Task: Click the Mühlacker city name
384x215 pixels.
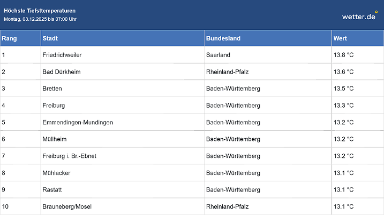Action: pyautogui.click(x=56, y=173)
